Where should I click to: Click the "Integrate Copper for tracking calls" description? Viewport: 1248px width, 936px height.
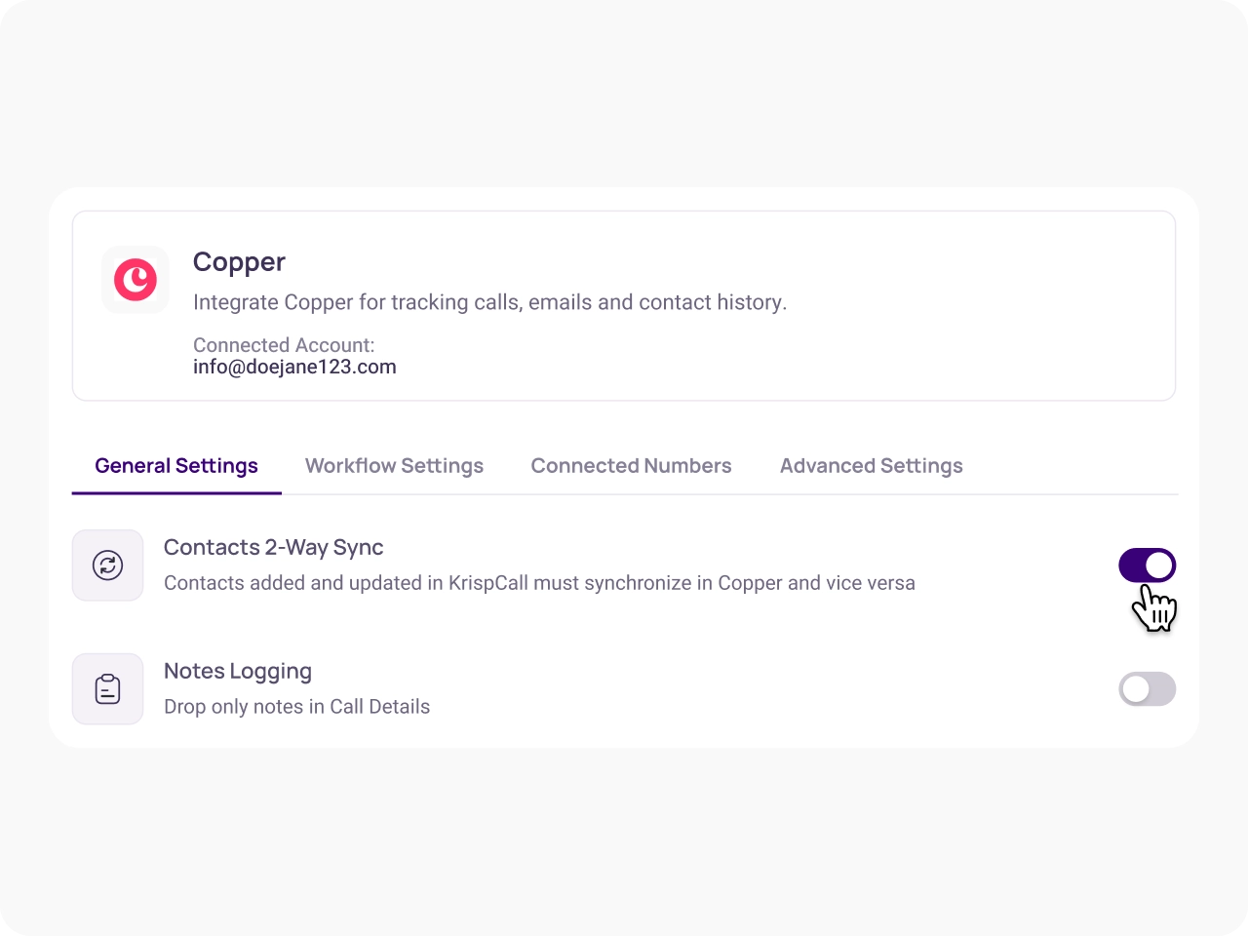point(489,302)
